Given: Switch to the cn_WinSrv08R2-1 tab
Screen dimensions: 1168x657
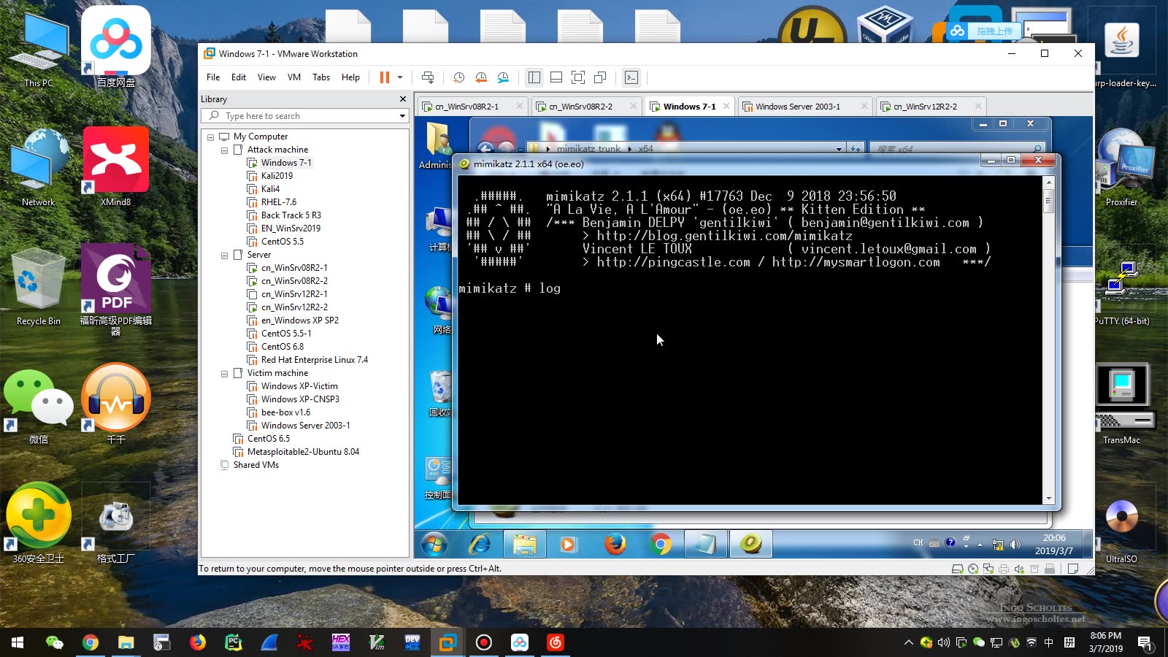Looking at the screenshot, I should click(467, 107).
